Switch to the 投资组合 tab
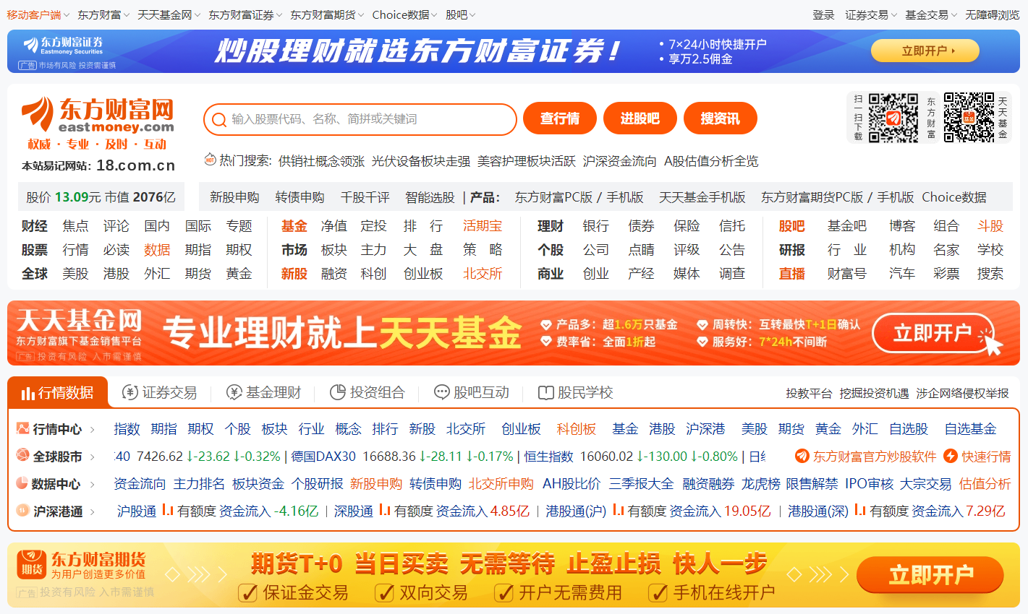1028x614 pixels. point(368,392)
